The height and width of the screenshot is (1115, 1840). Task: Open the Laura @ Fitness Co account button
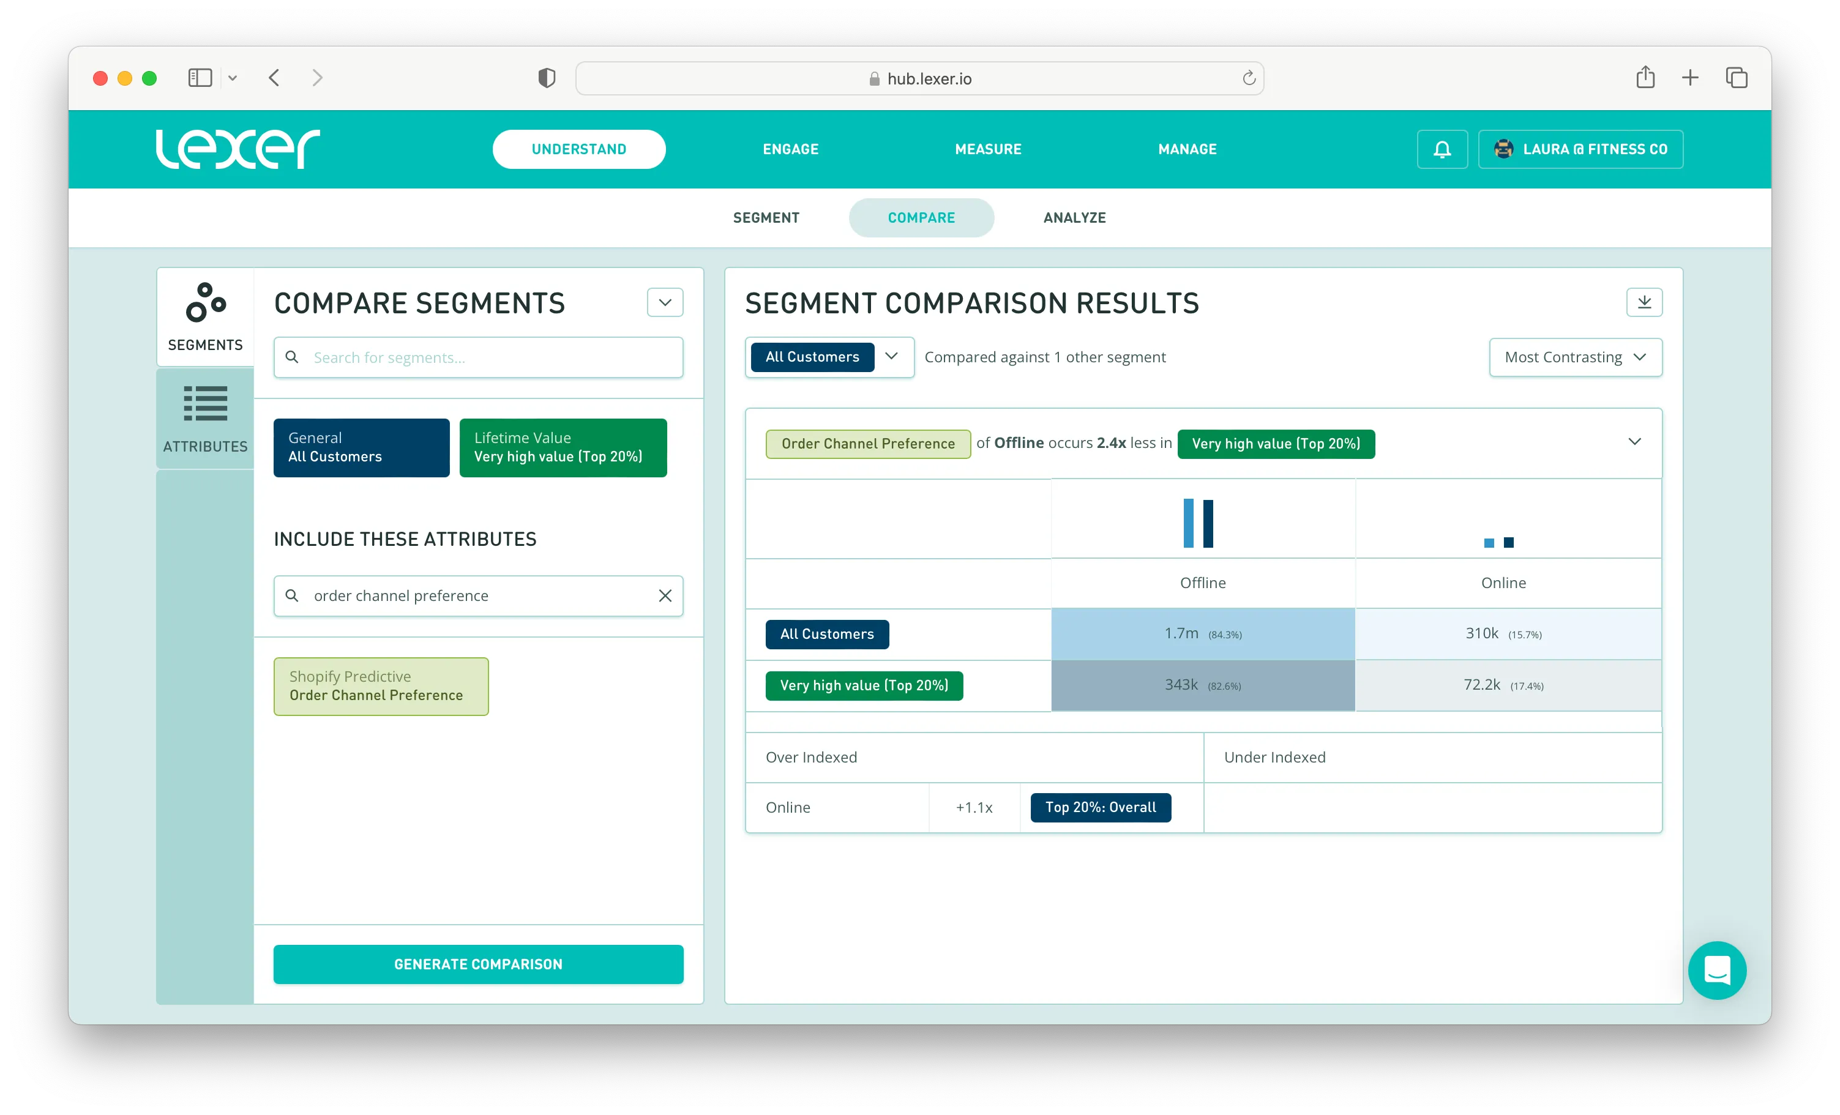[1580, 149]
